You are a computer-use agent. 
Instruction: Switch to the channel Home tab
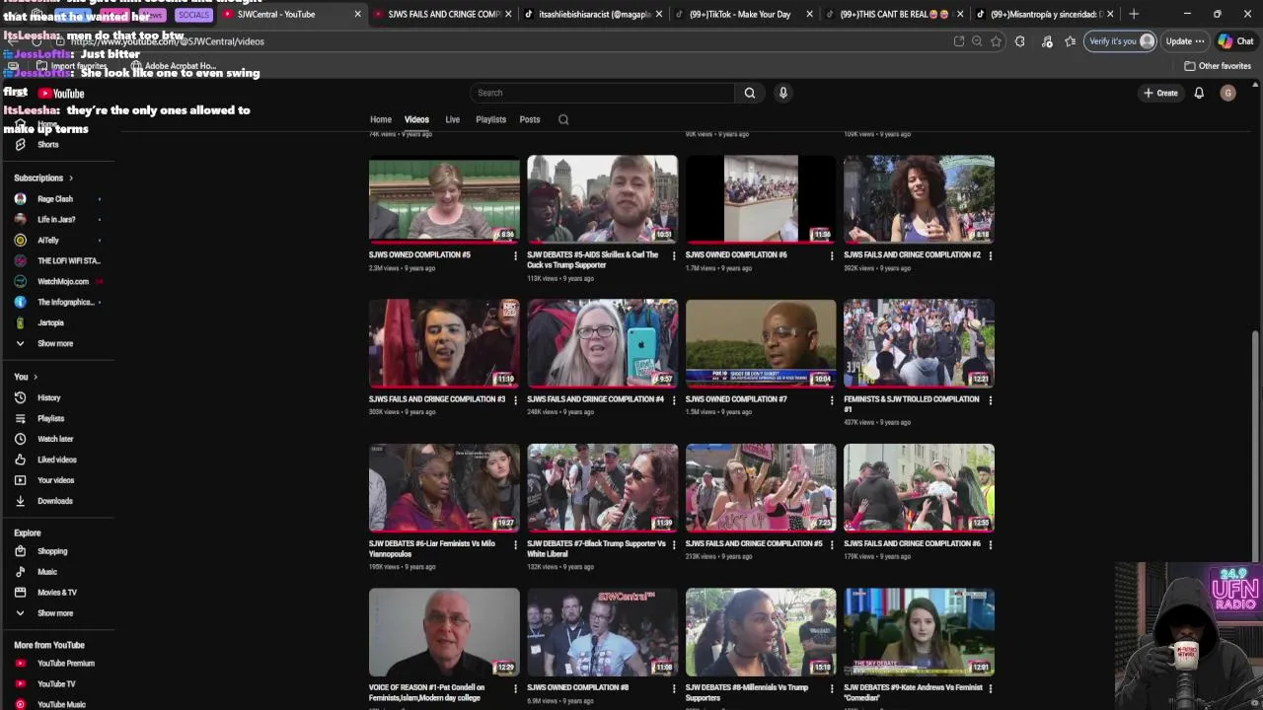381,119
